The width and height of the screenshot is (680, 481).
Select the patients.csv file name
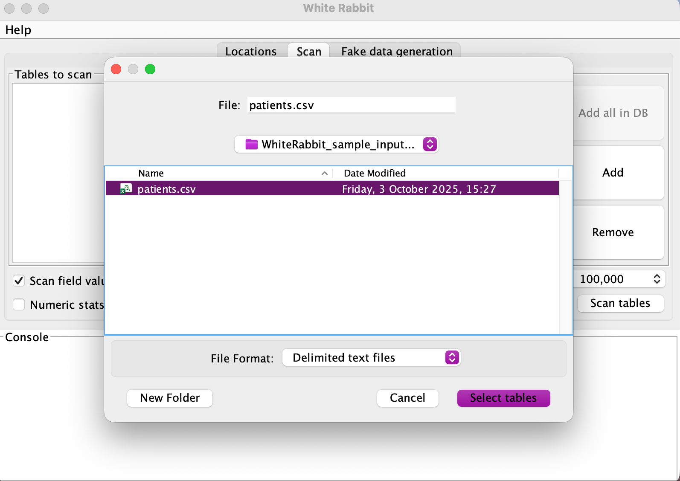coord(166,189)
